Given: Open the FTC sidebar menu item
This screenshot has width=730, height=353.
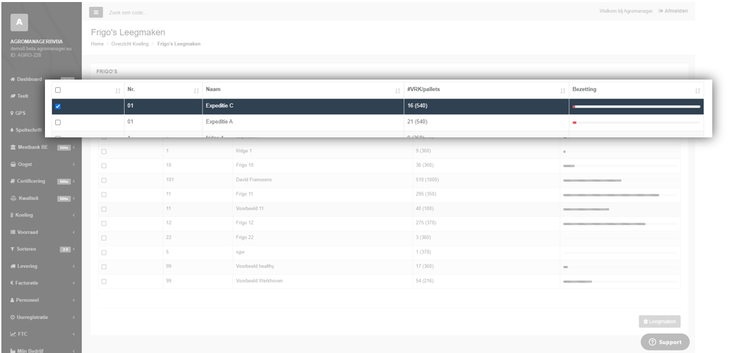Looking at the screenshot, I should [x=42, y=335].
